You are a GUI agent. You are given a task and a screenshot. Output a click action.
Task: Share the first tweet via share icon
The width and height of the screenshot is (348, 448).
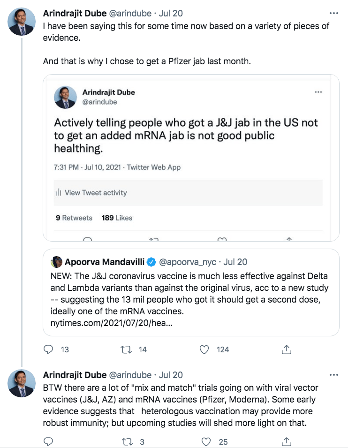[287, 349]
